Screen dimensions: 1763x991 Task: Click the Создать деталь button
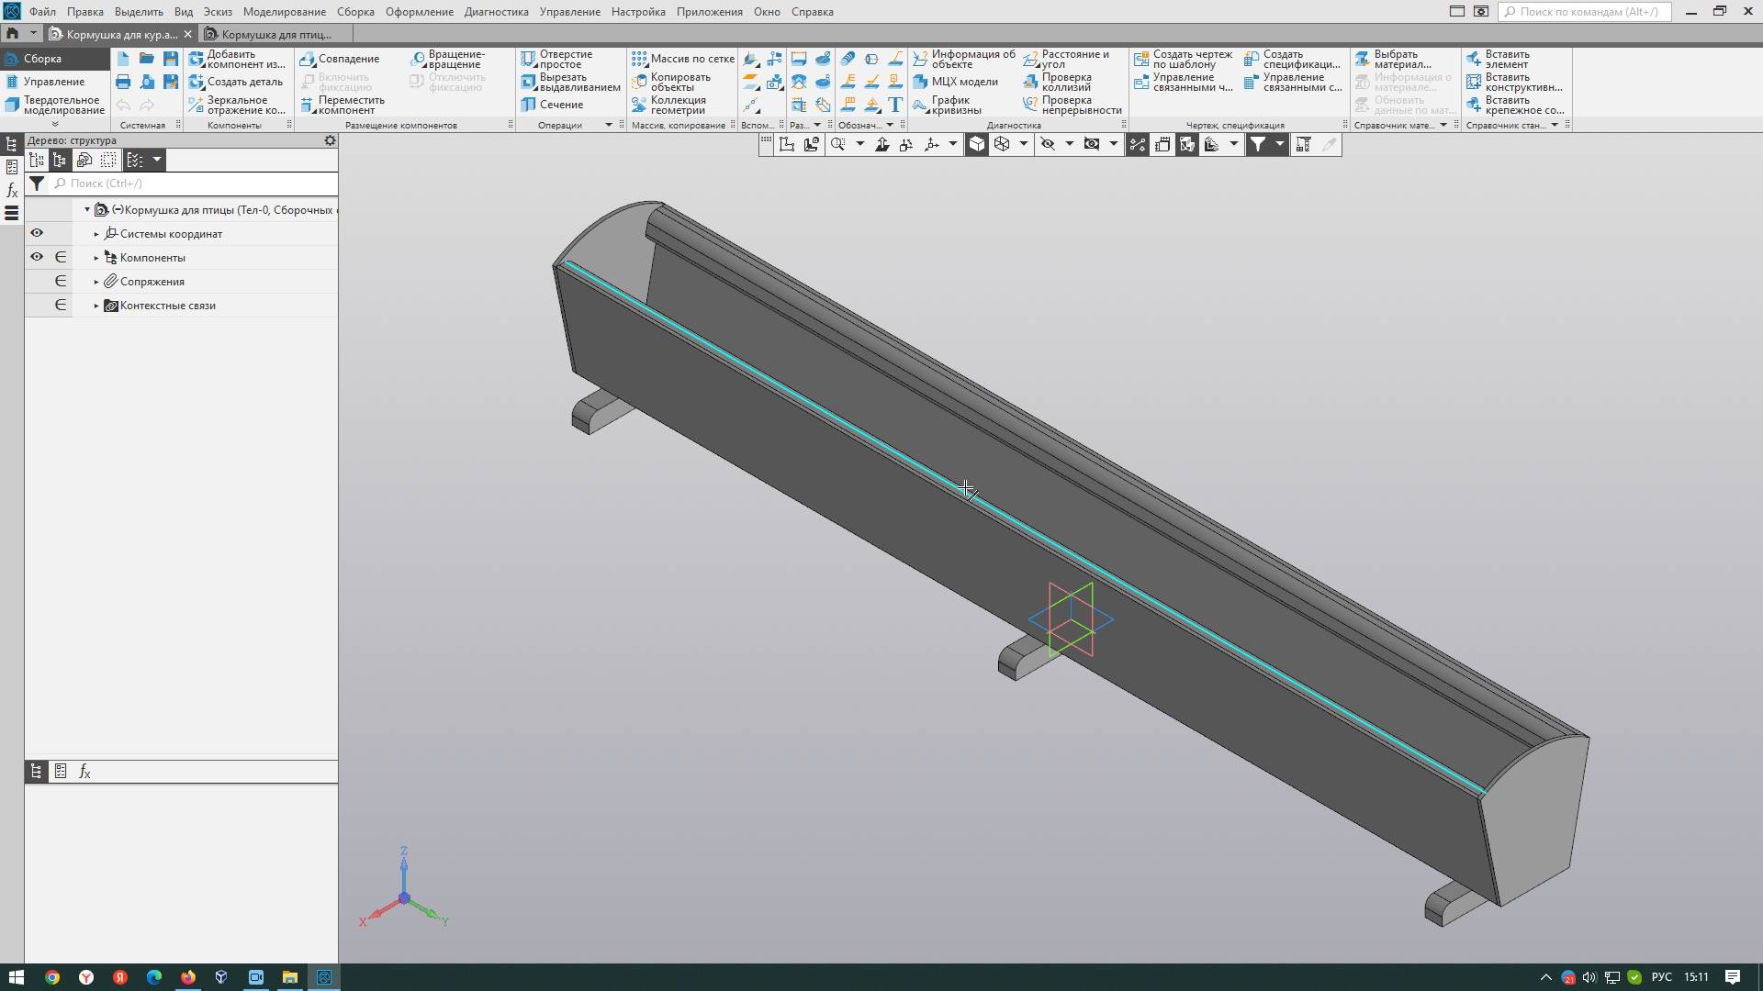[x=236, y=82]
